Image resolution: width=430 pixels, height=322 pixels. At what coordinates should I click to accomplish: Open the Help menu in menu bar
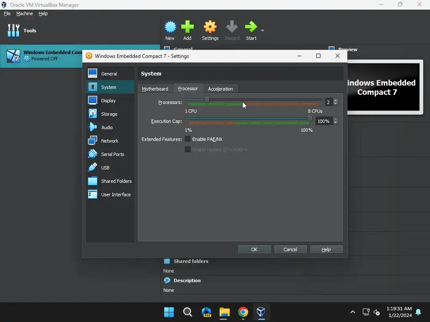pyautogui.click(x=43, y=13)
